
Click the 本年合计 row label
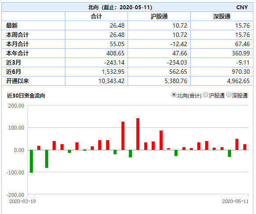tap(18, 53)
